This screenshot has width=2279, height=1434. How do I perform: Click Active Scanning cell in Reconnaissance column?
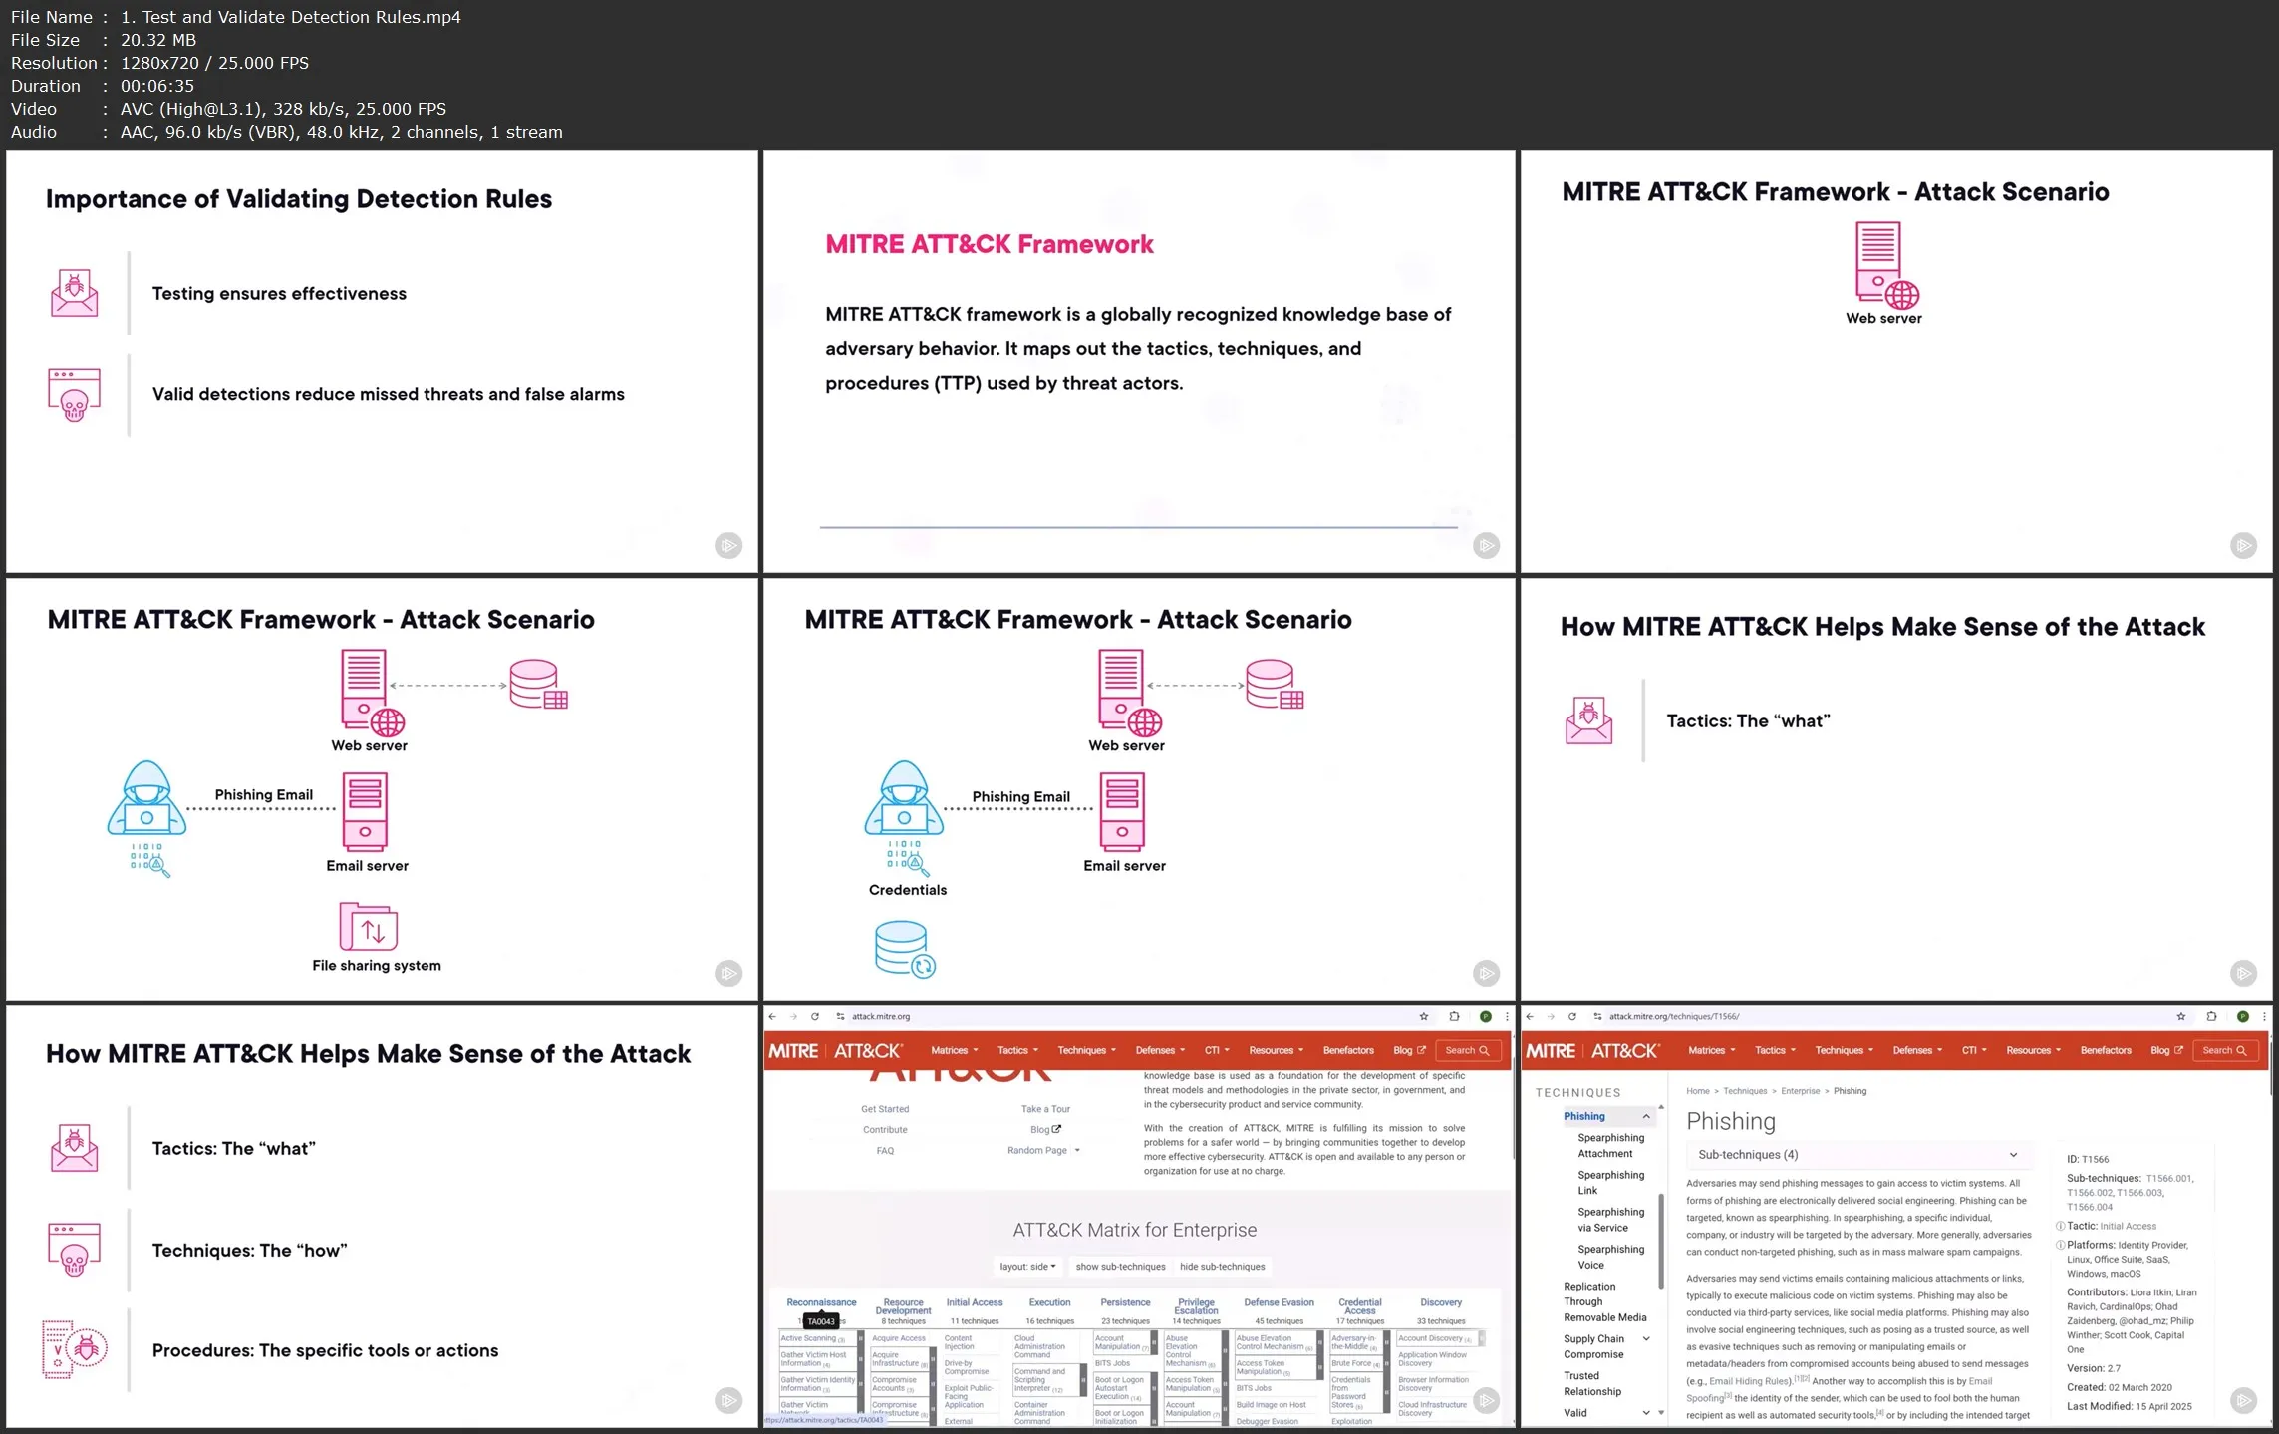(816, 1338)
